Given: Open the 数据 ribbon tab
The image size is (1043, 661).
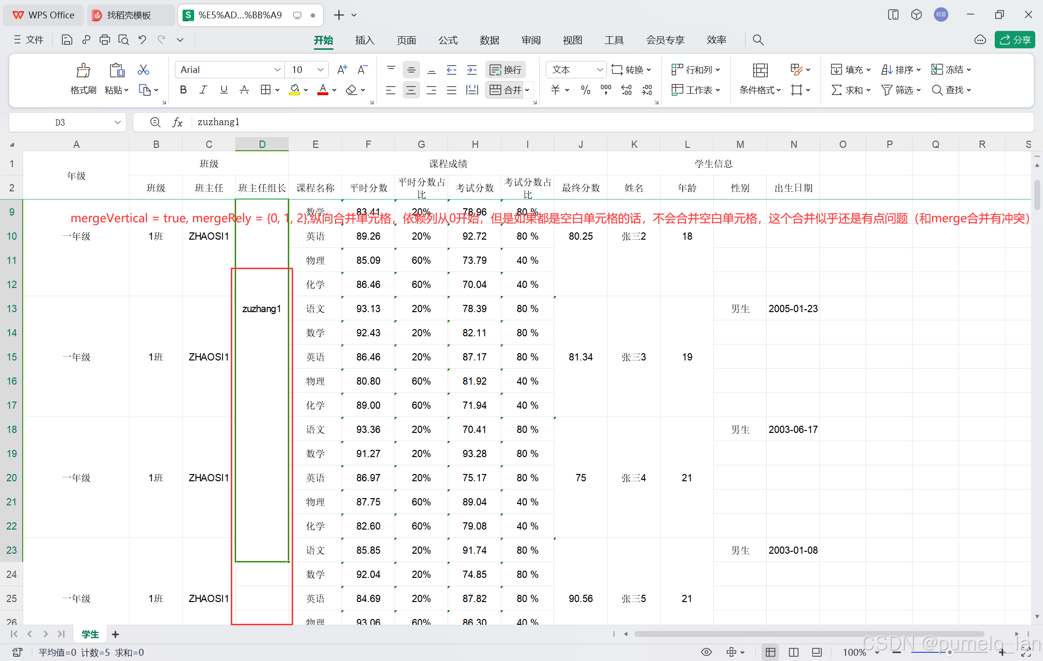Looking at the screenshot, I should tap(489, 40).
